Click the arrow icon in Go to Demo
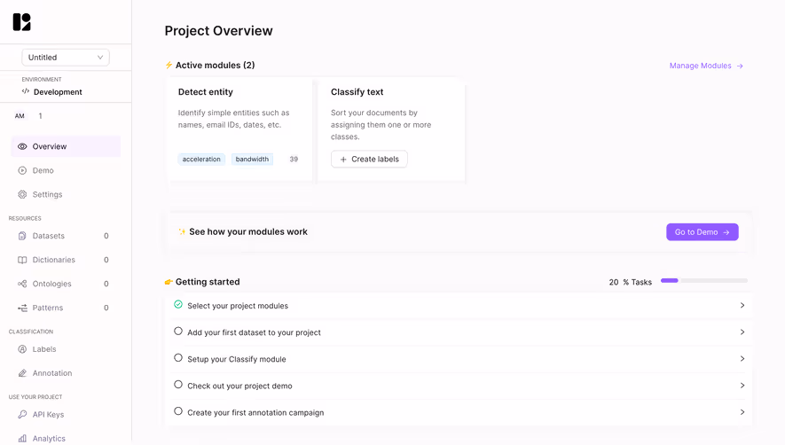 tap(726, 232)
